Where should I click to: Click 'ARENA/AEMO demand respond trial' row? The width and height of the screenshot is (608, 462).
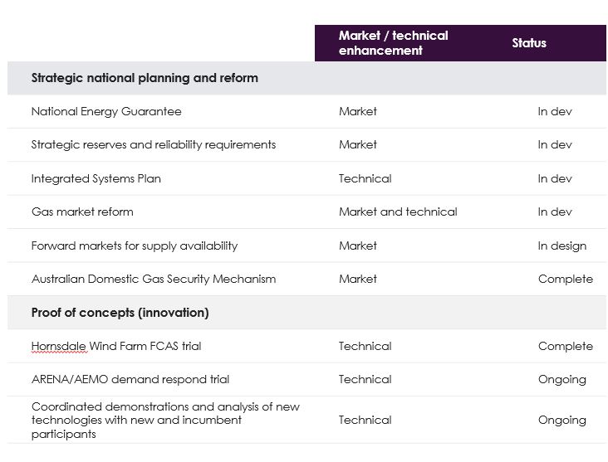coord(130,379)
